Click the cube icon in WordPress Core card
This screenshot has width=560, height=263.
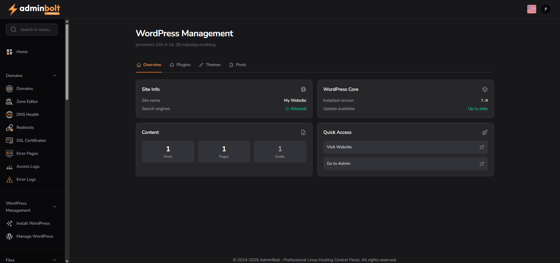(x=485, y=89)
